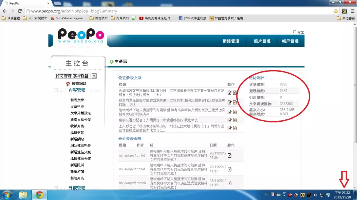
Task: Open the 其他書籤 bookmarks folder
Action: pyautogui.click(x=346, y=18)
